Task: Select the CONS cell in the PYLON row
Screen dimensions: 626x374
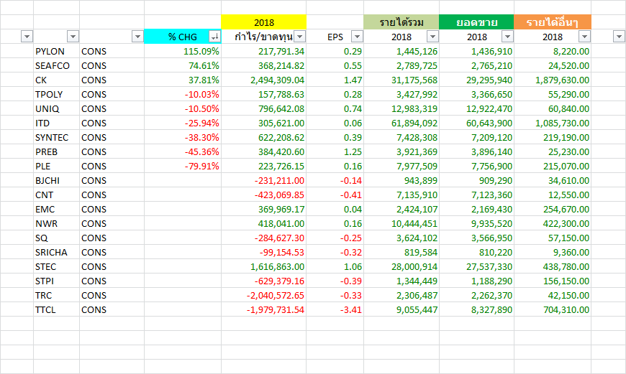Action: 112,52
